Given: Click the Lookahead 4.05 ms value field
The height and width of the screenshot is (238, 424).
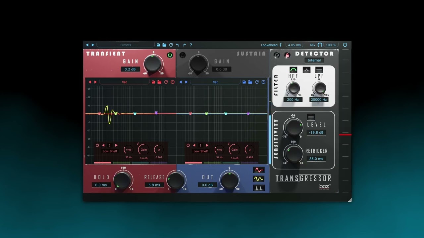Looking at the screenshot, I should 294,45.
